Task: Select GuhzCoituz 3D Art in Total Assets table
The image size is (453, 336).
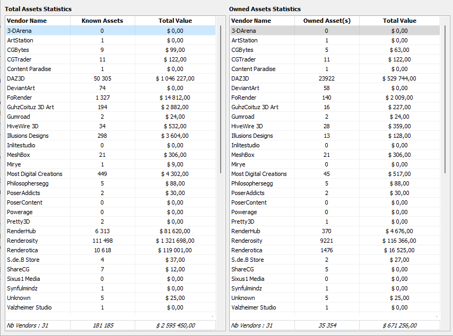Action: (x=111, y=107)
